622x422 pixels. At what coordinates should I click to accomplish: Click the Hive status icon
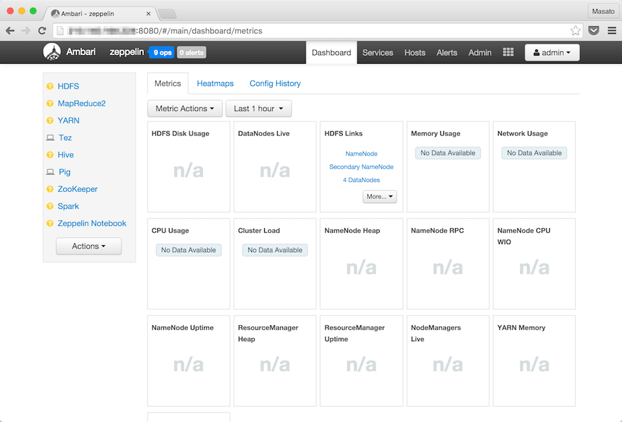[50, 155]
